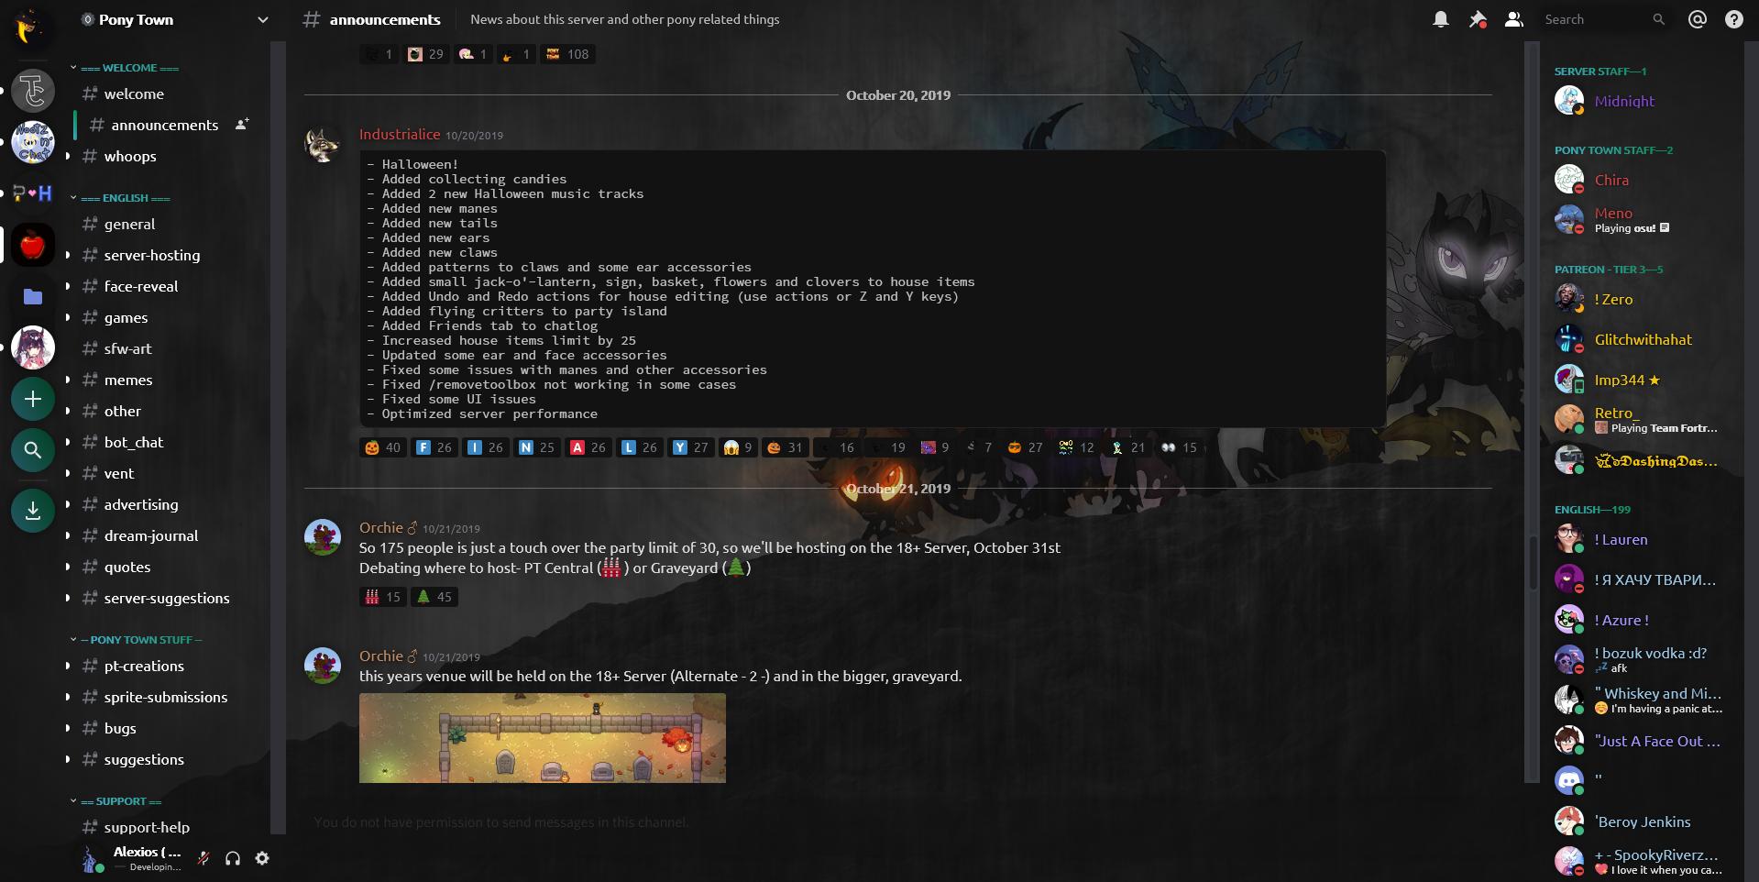
Task: Open the #memes channel
Action: pyautogui.click(x=128, y=380)
